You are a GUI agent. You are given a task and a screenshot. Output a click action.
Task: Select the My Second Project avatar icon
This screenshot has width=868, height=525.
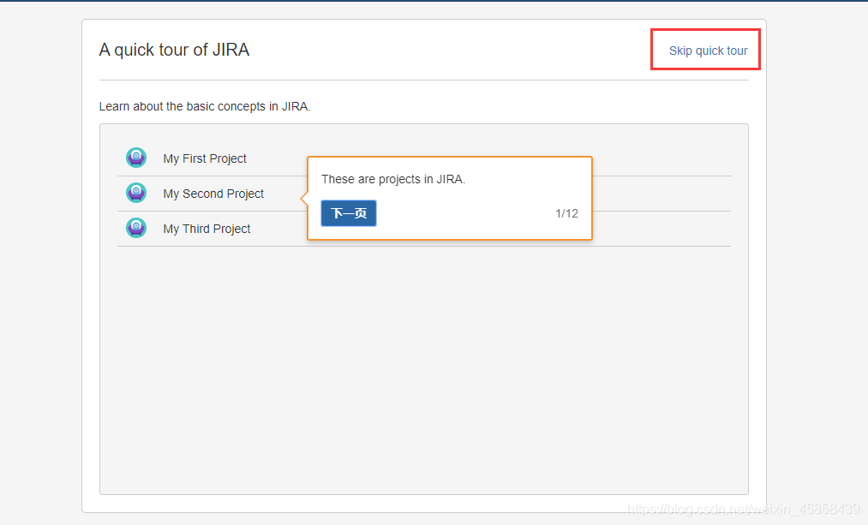[136, 193]
